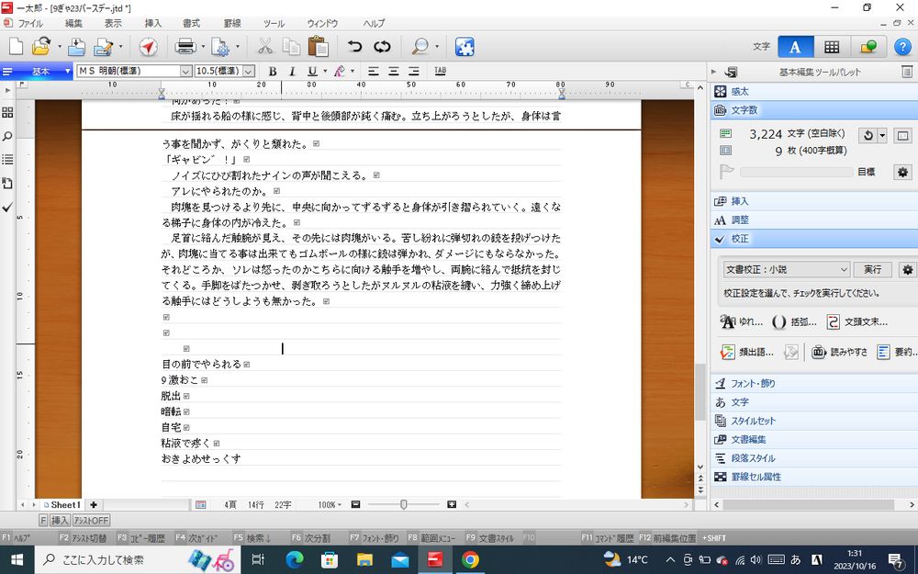918x574 pixels.
Task: Undo the last action
Action: click(354, 46)
